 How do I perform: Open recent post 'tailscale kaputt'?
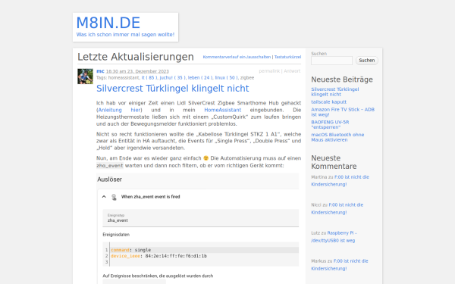(x=329, y=102)
